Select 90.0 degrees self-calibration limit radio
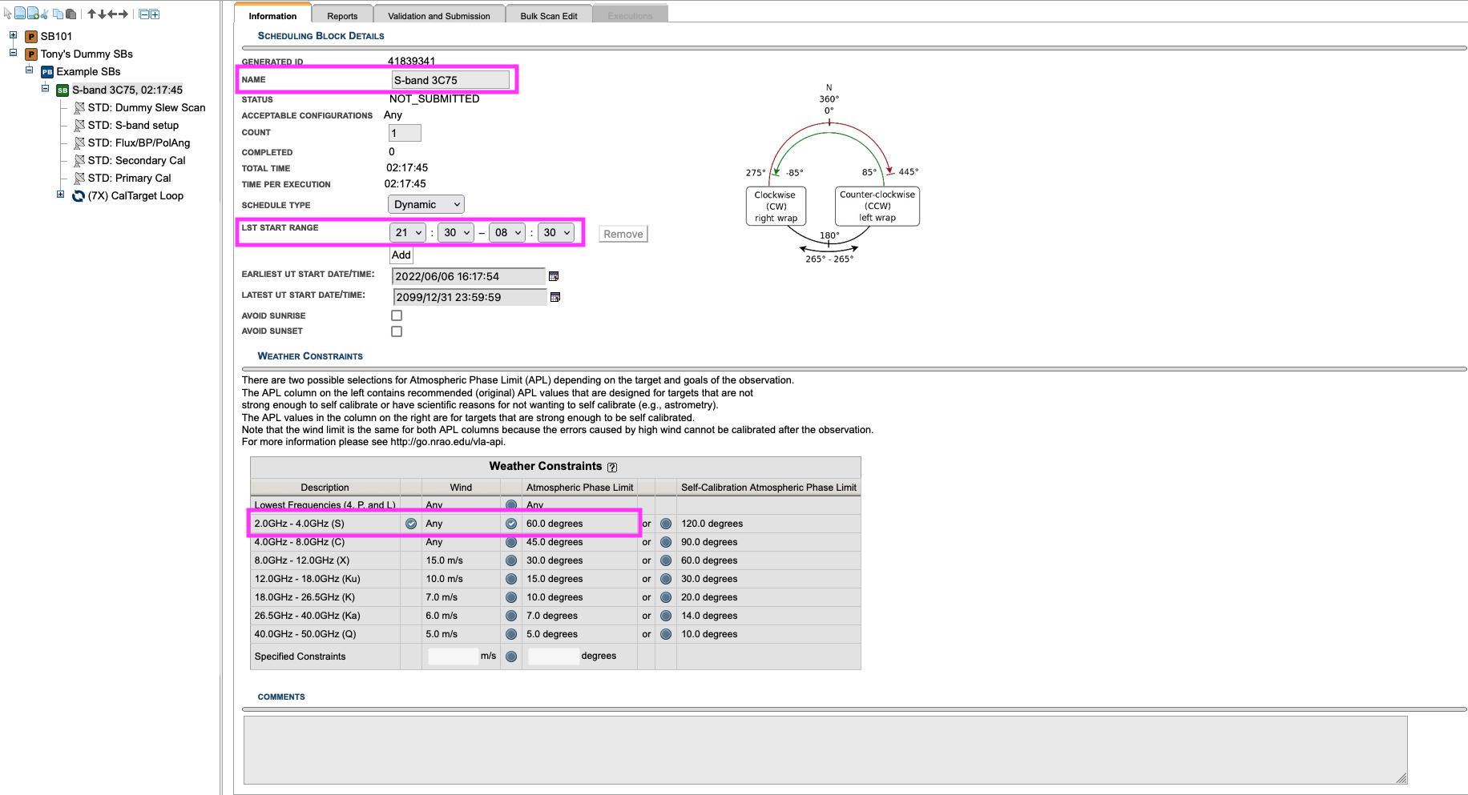1468x795 pixels. [666, 542]
